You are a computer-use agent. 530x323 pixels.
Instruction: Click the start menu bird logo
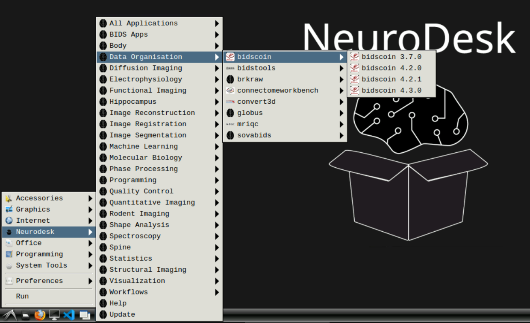click(x=10, y=315)
